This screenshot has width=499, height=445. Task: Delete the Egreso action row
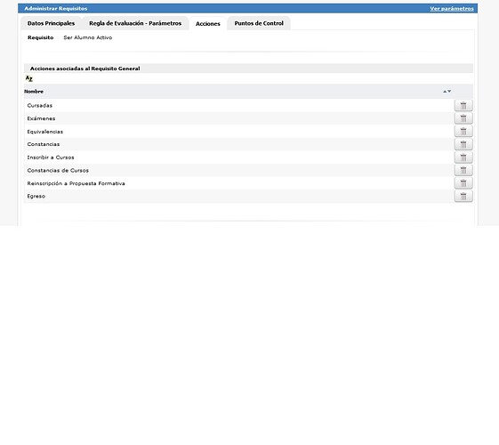pos(463,196)
